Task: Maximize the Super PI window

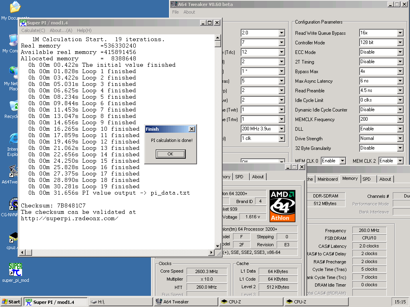Action: point(210,23)
